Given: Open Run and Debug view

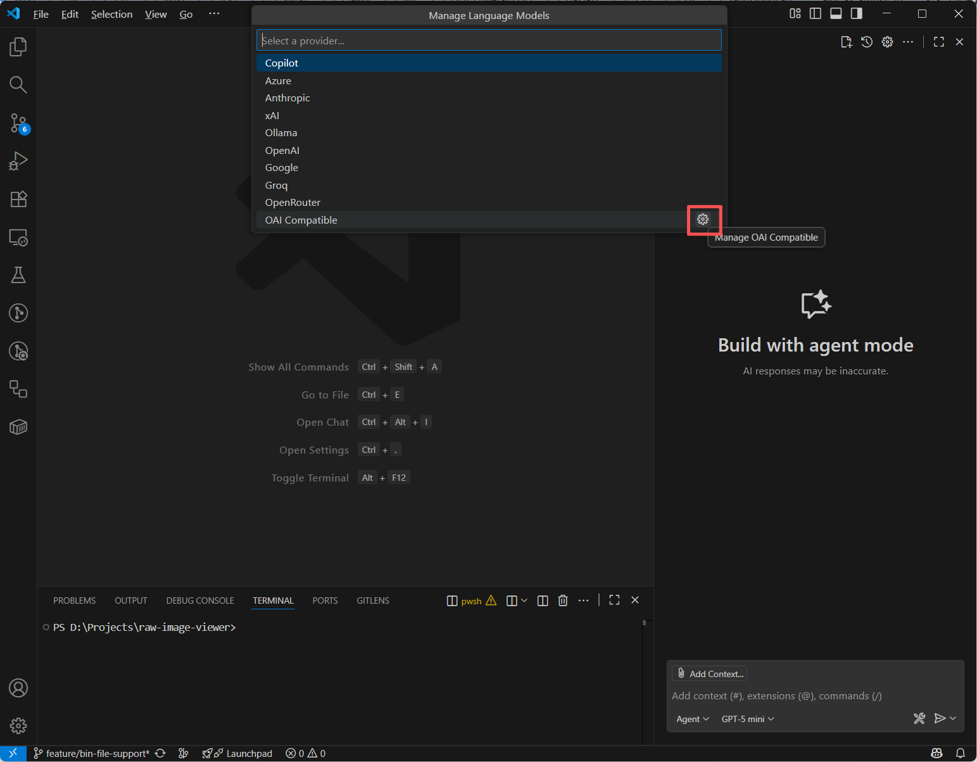Looking at the screenshot, I should (x=18, y=161).
